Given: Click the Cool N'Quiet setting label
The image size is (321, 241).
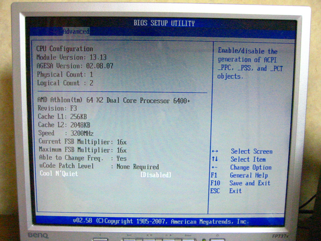Looking at the screenshot, I should tap(59, 174).
